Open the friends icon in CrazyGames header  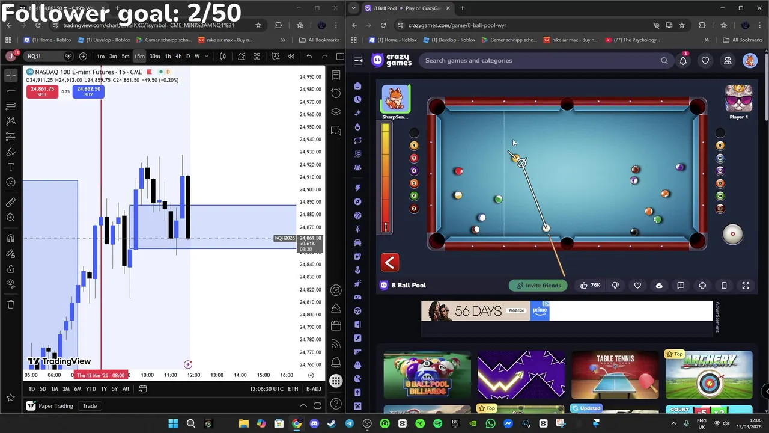pyautogui.click(x=728, y=60)
